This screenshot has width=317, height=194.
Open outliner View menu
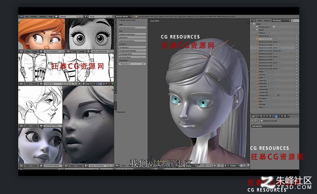(260, 21)
